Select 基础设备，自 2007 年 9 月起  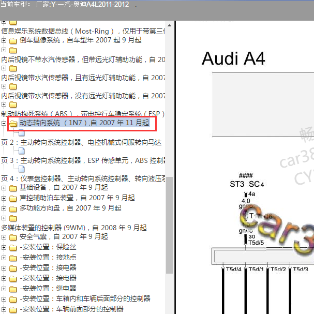(x=64, y=187)
